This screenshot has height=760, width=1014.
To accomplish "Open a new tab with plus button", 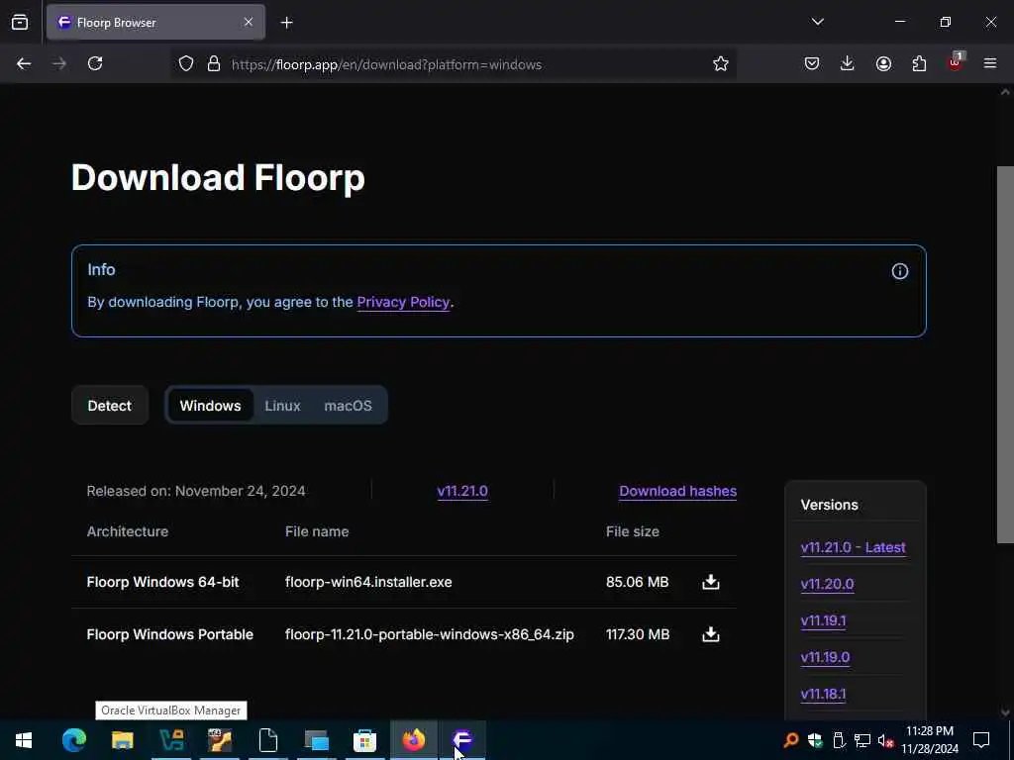I will point(286,23).
